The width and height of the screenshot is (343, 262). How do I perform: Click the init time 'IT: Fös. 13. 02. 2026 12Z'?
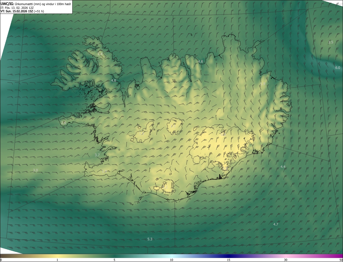click(x=17, y=8)
